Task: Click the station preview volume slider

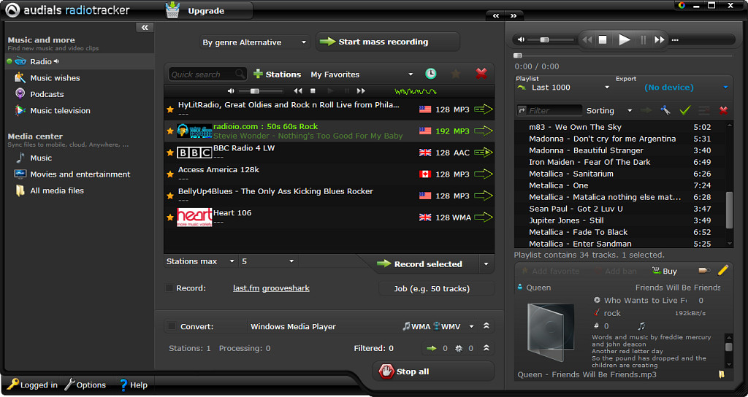Action: (x=261, y=91)
